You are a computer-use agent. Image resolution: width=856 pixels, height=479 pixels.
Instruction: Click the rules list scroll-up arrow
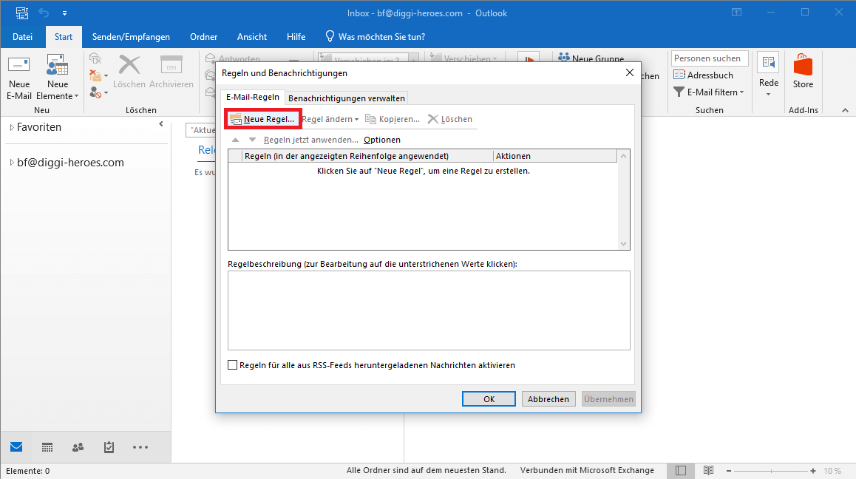click(623, 156)
